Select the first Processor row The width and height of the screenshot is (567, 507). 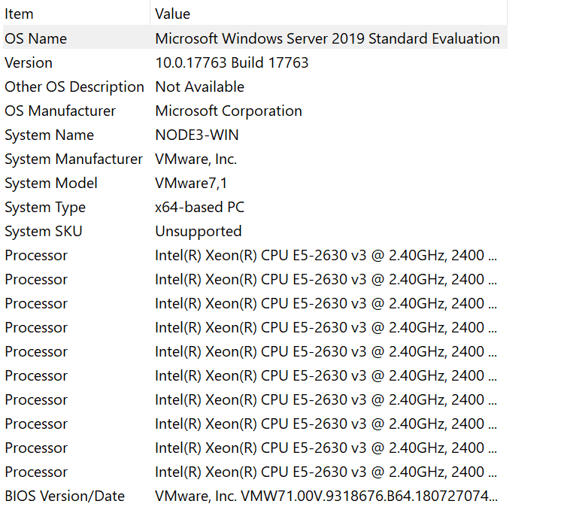[x=255, y=255]
